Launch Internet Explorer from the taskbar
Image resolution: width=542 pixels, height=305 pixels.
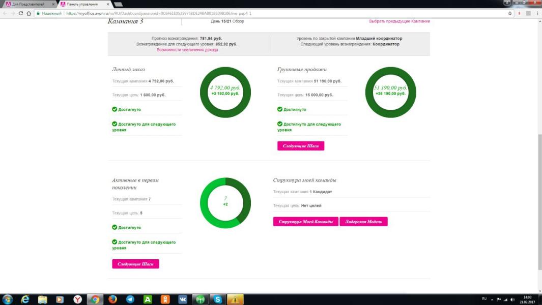point(25,299)
